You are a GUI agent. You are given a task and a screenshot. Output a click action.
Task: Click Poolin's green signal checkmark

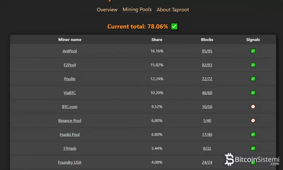[x=253, y=79]
